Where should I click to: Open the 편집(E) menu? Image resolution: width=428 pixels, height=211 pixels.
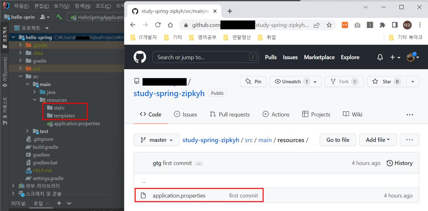coord(42,6)
